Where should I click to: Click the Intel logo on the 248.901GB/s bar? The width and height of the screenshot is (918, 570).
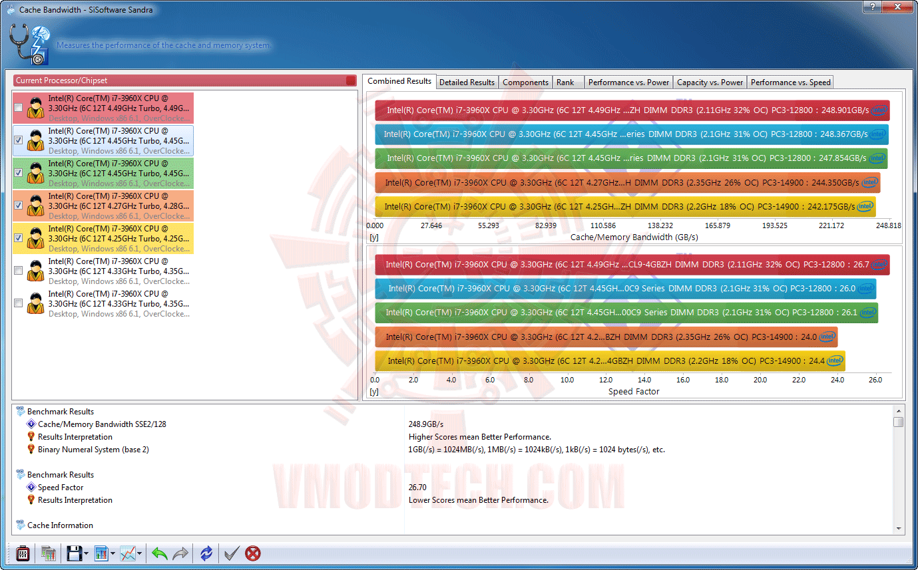[x=879, y=110]
